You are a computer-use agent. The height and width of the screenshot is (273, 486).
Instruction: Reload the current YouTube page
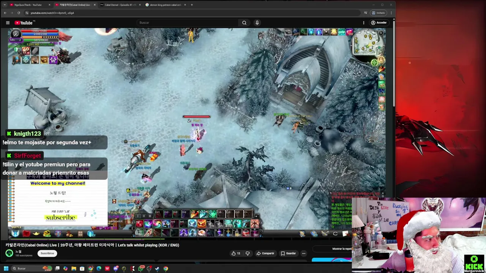click(x=19, y=13)
